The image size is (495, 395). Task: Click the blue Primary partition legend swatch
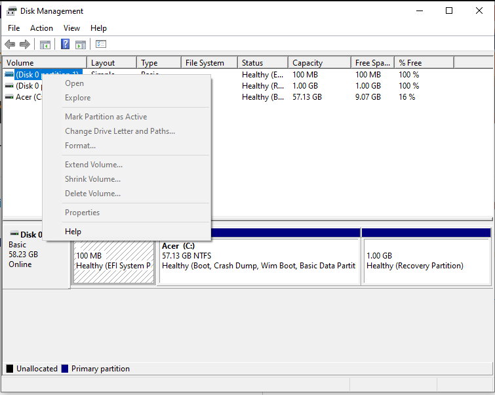(x=65, y=369)
